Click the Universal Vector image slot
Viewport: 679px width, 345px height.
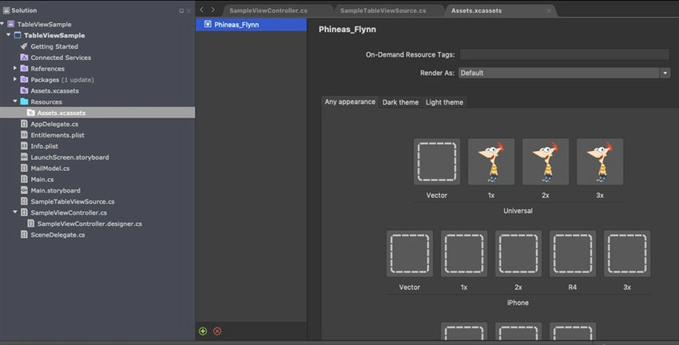pyautogui.click(x=436, y=162)
